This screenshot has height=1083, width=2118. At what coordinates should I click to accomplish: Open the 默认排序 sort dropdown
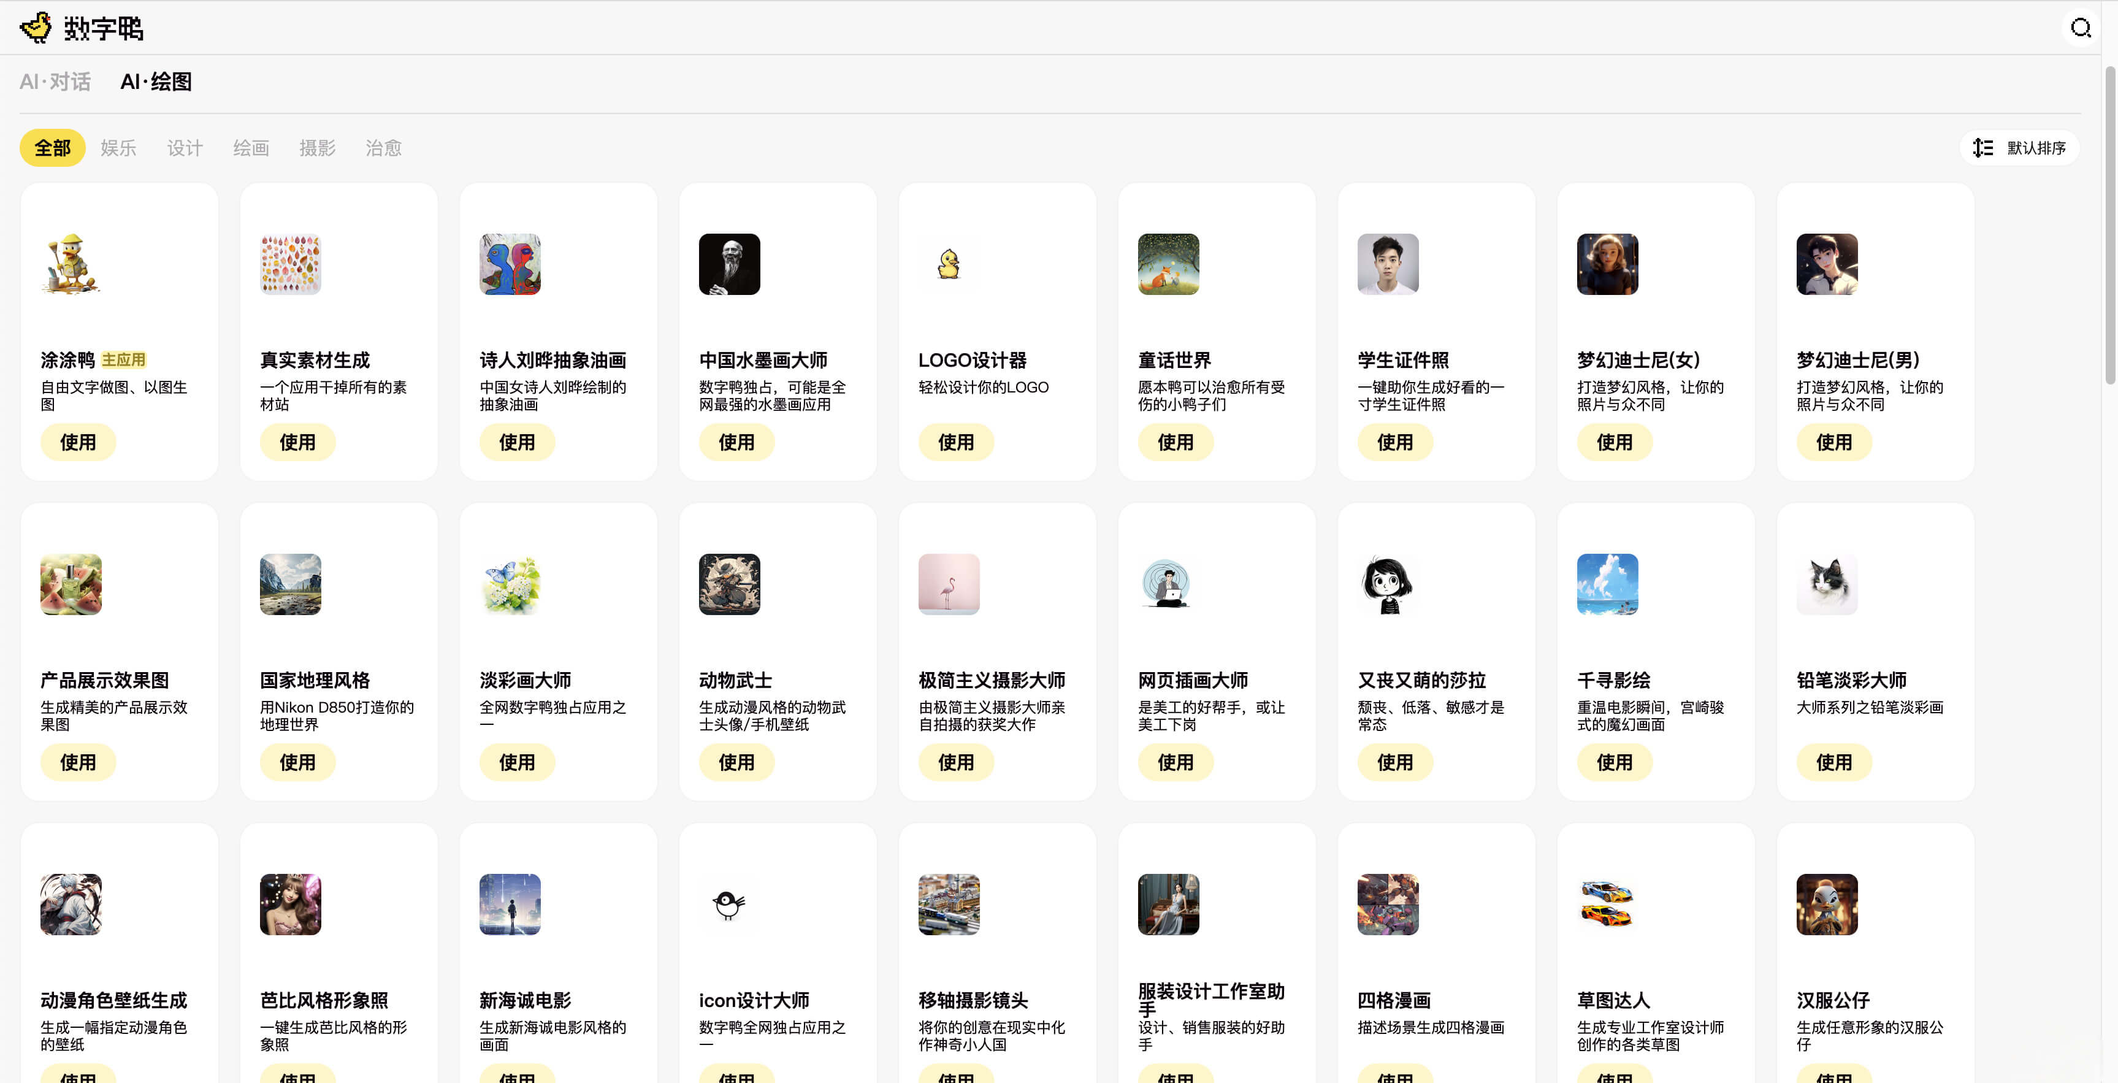(x=2019, y=148)
